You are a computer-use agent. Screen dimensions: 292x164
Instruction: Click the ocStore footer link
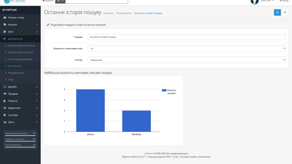point(148,153)
